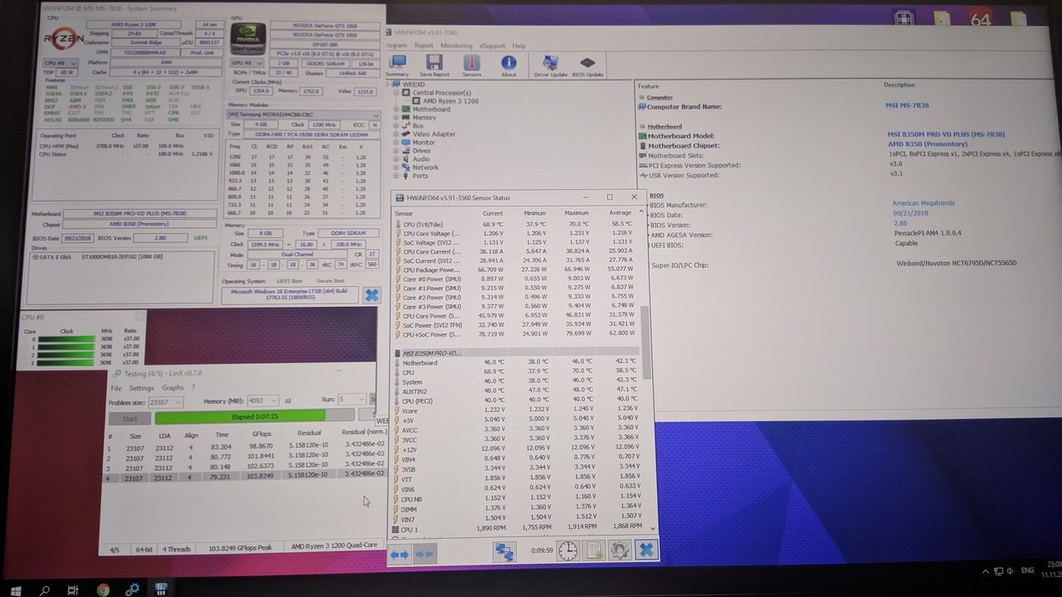Viewport: 1062px width, 597px height.
Task: Expand the Ports tree branch
Action: pyautogui.click(x=397, y=176)
